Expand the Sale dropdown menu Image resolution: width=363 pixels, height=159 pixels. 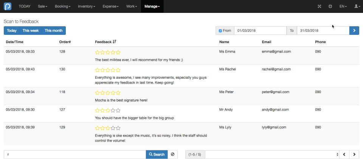(x=43, y=6)
